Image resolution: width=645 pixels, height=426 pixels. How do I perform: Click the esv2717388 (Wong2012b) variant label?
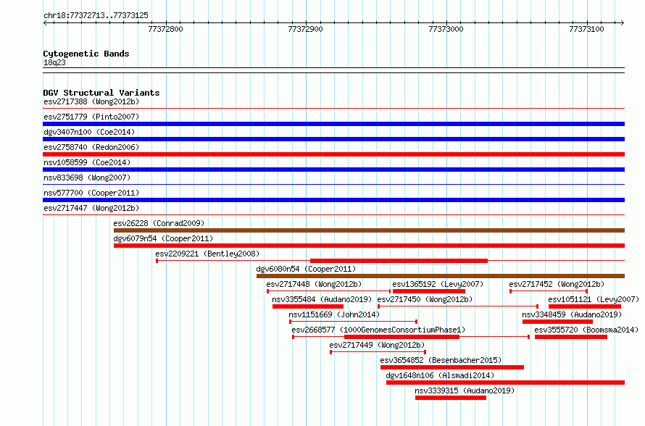(x=91, y=101)
